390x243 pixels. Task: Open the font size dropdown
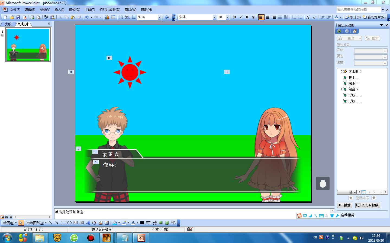[x=228, y=17]
